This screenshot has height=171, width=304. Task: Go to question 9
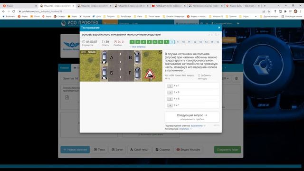178,42
